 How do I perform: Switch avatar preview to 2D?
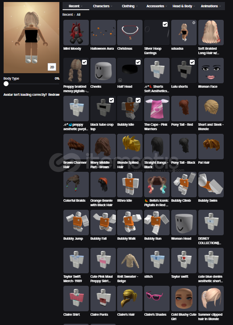pyautogui.click(x=52, y=67)
